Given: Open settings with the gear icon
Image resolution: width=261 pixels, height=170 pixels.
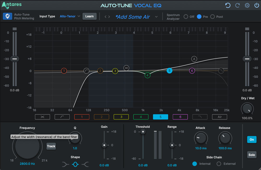Looking at the screenshot, I should click(x=247, y=5).
